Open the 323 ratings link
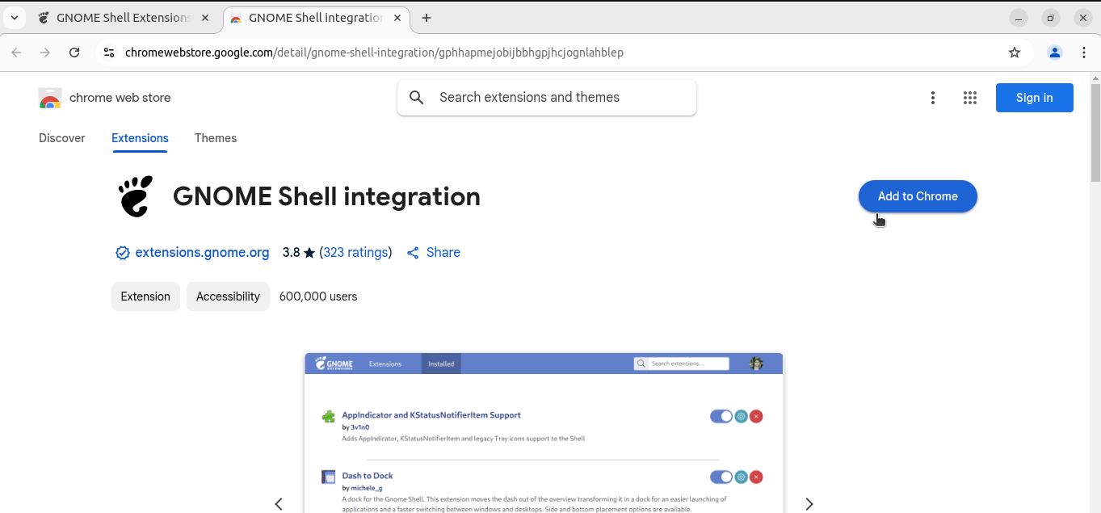1101x513 pixels. click(x=355, y=253)
